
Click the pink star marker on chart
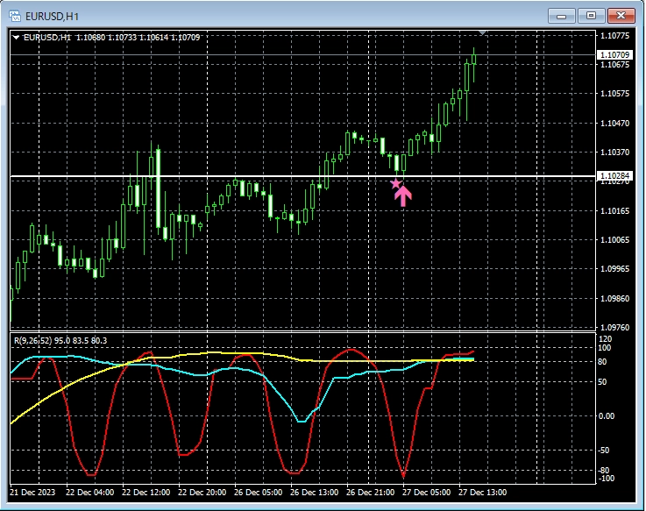pyautogui.click(x=395, y=183)
